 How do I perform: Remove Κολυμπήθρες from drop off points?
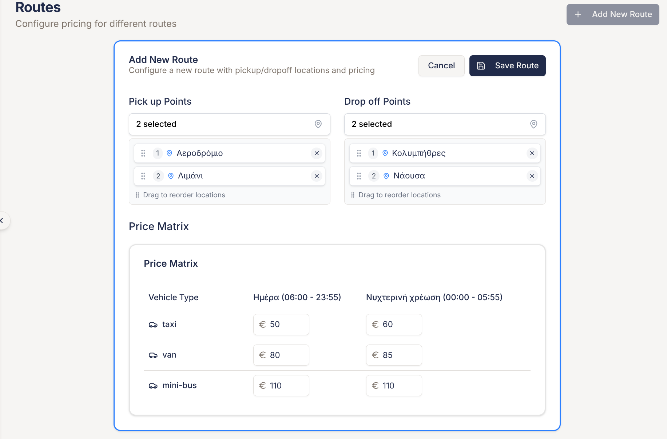(x=532, y=153)
